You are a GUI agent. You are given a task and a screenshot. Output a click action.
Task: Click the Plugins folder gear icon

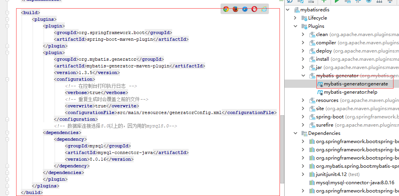[x=304, y=26]
